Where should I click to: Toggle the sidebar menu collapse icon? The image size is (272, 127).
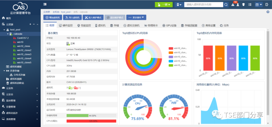point(45,4)
